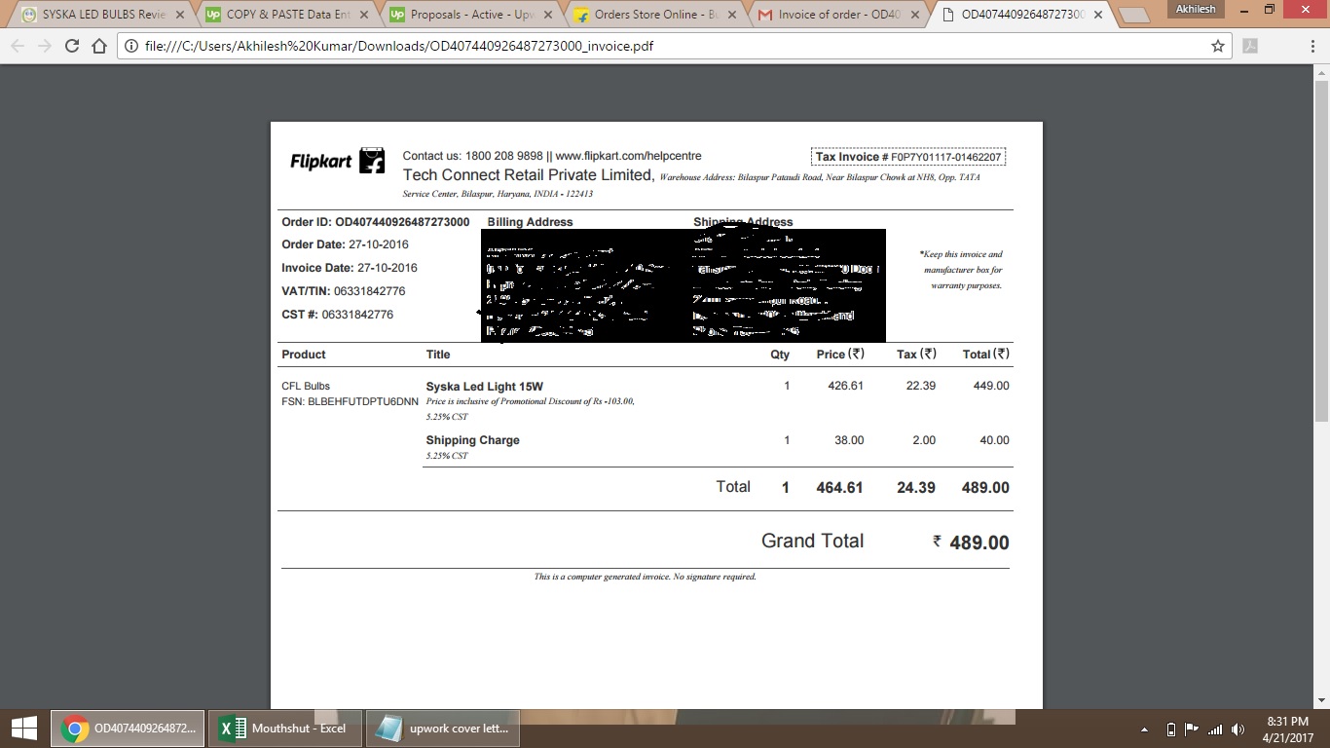Open the Windows Start menu

23,729
